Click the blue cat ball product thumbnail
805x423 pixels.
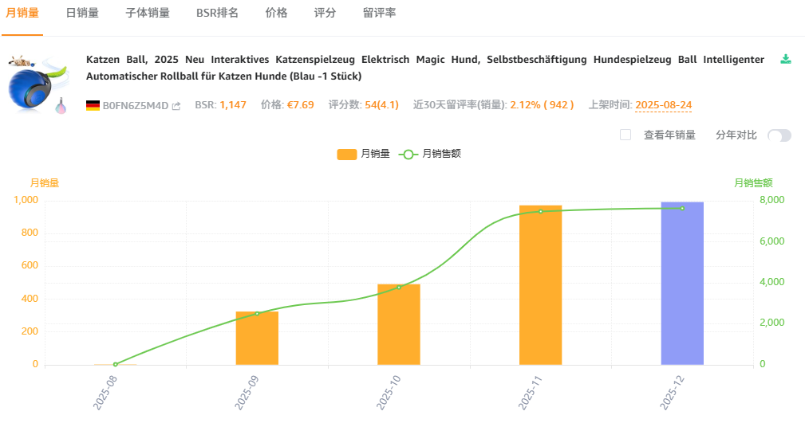[36, 84]
